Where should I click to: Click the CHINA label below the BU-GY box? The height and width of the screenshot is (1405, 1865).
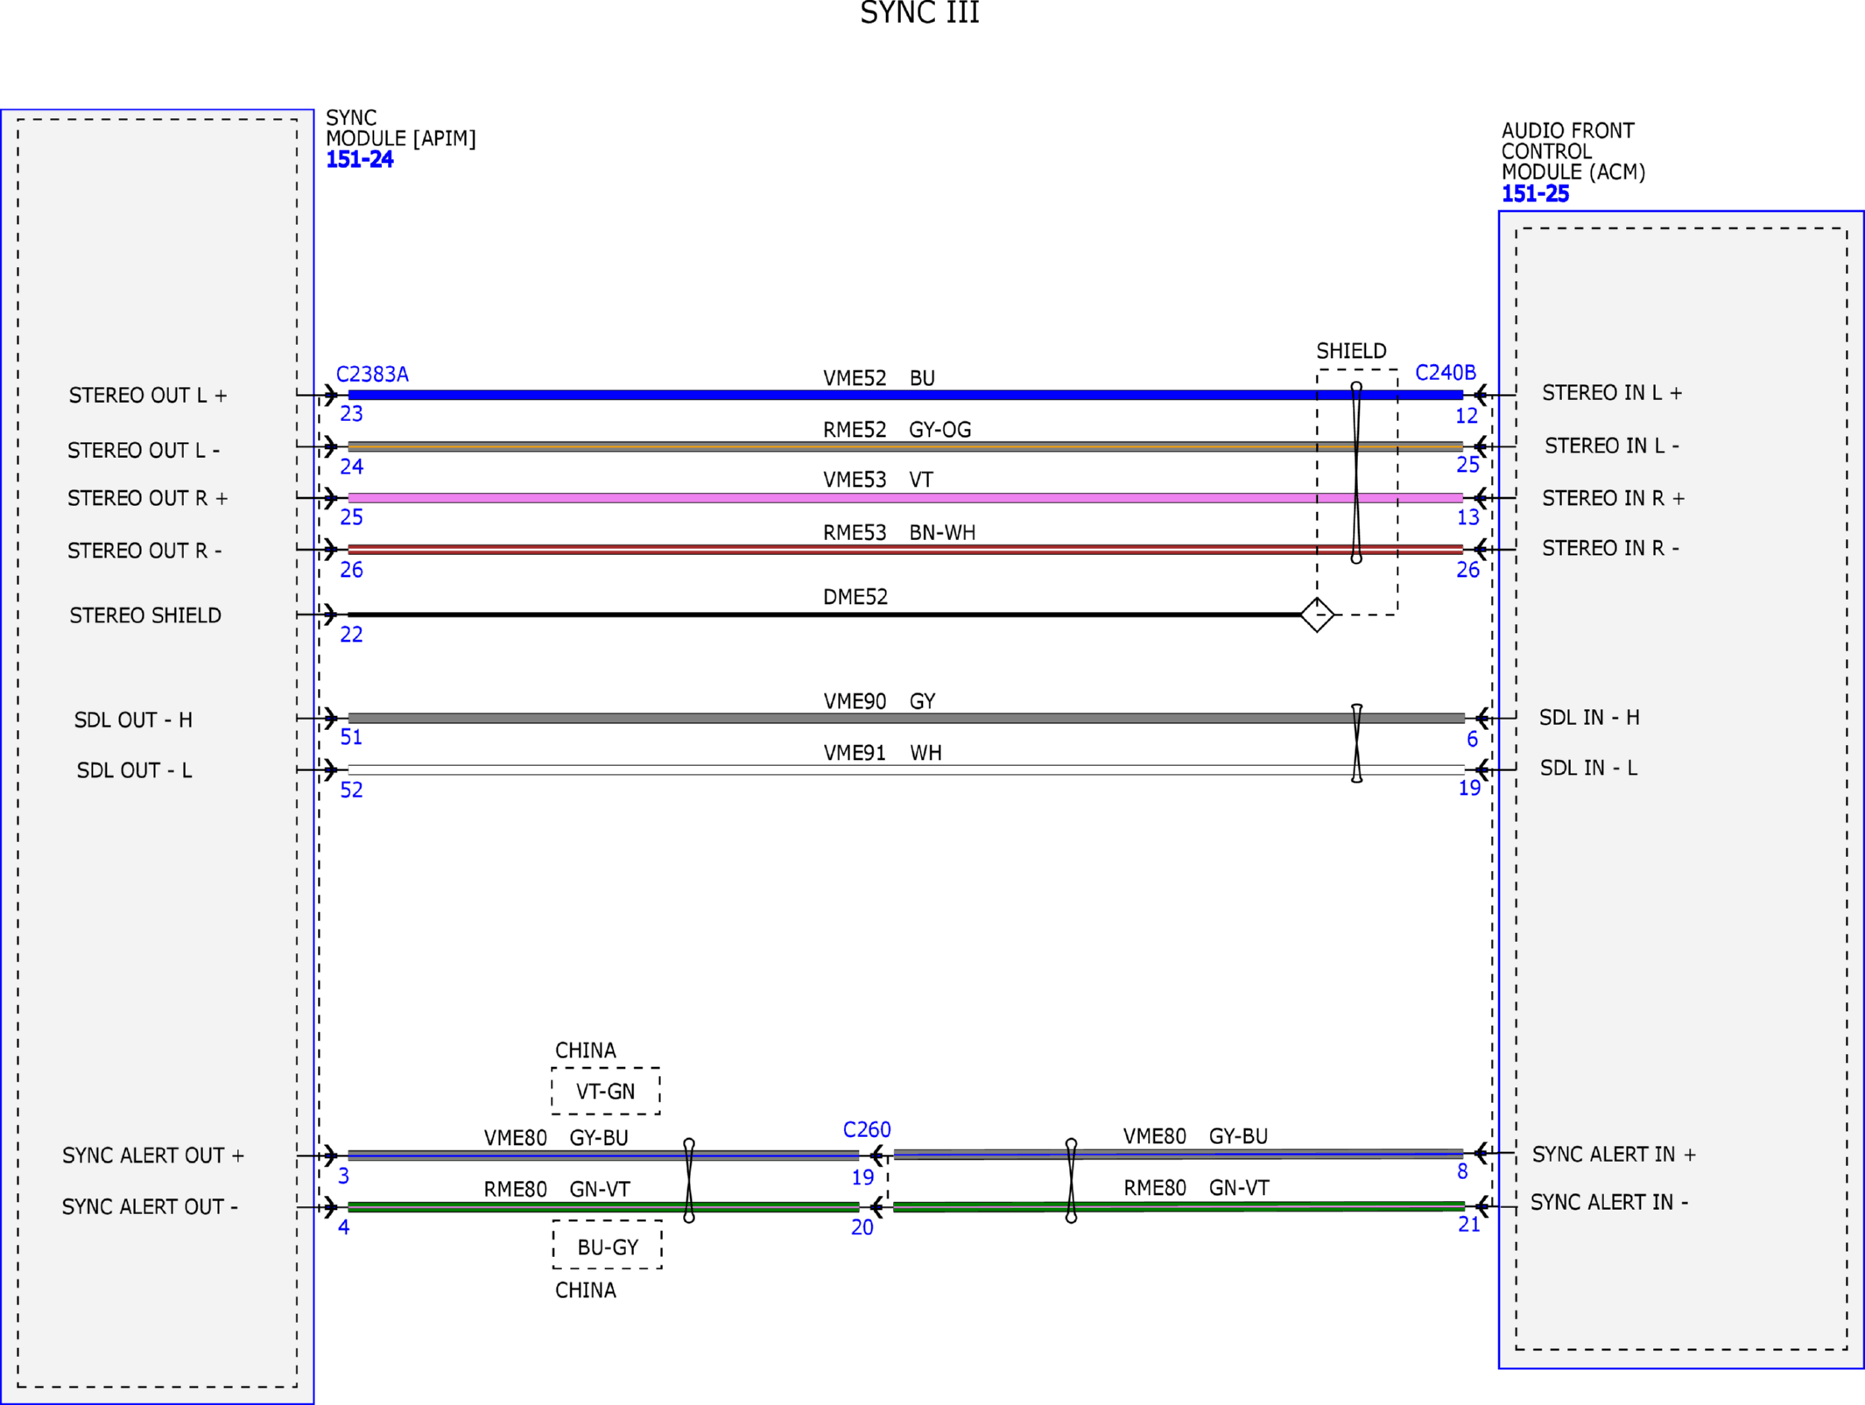click(x=586, y=1290)
